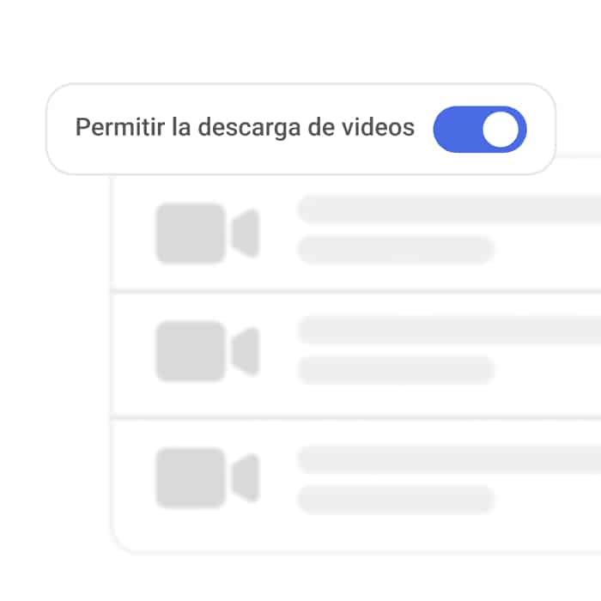Click the lens triangle of the first camera icon
Viewport: 601px width, 601px height.
point(246,234)
